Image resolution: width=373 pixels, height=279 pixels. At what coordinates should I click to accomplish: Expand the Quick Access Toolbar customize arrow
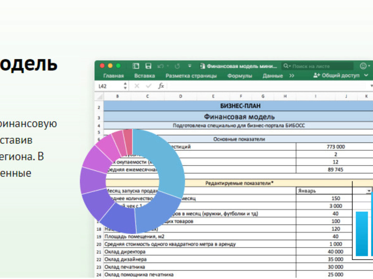click(x=190, y=66)
